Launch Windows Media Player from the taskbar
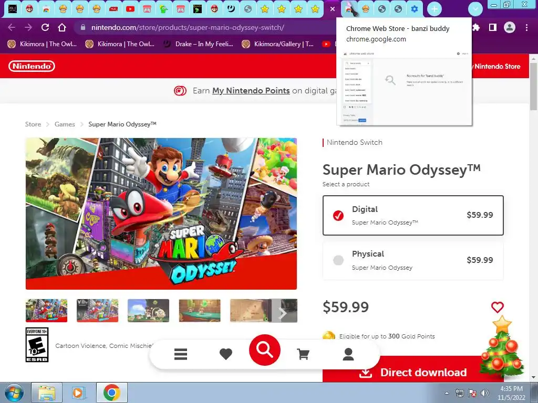Image resolution: width=538 pixels, height=403 pixels. pos(78,393)
